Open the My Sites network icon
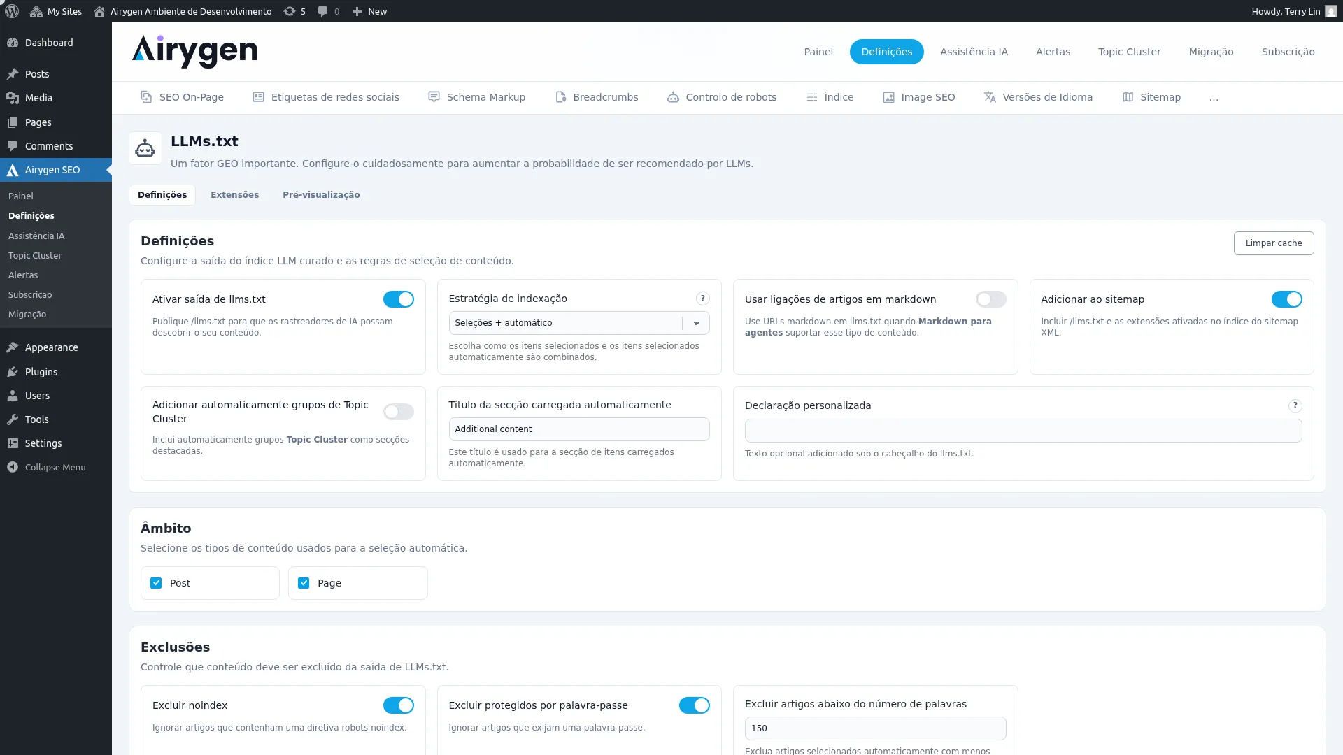Viewport: 1343px width, 755px height. point(36,11)
